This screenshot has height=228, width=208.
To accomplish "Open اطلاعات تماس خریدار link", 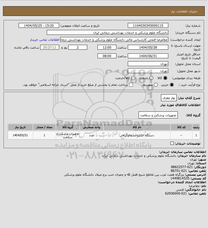I will [x=45, y=40].
